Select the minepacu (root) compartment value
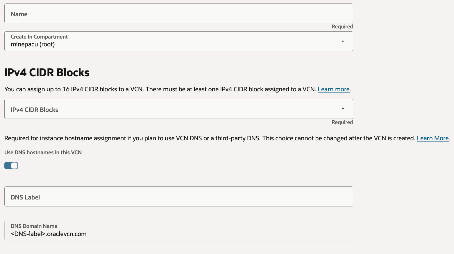454x254 pixels. click(33, 45)
